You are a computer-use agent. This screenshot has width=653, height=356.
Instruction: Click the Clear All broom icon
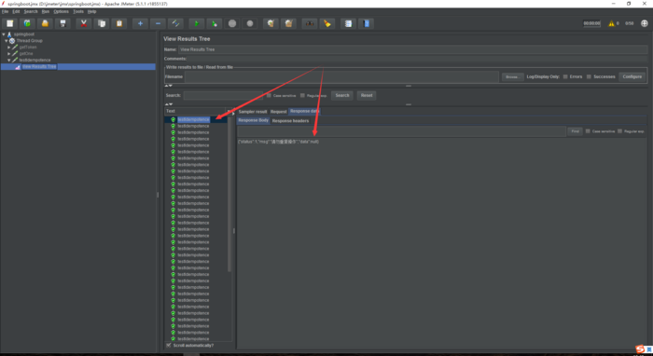coord(288,23)
